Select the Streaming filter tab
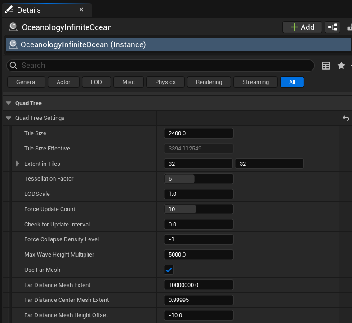This screenshot has width=352, height=323. click(x=255, y=82)
